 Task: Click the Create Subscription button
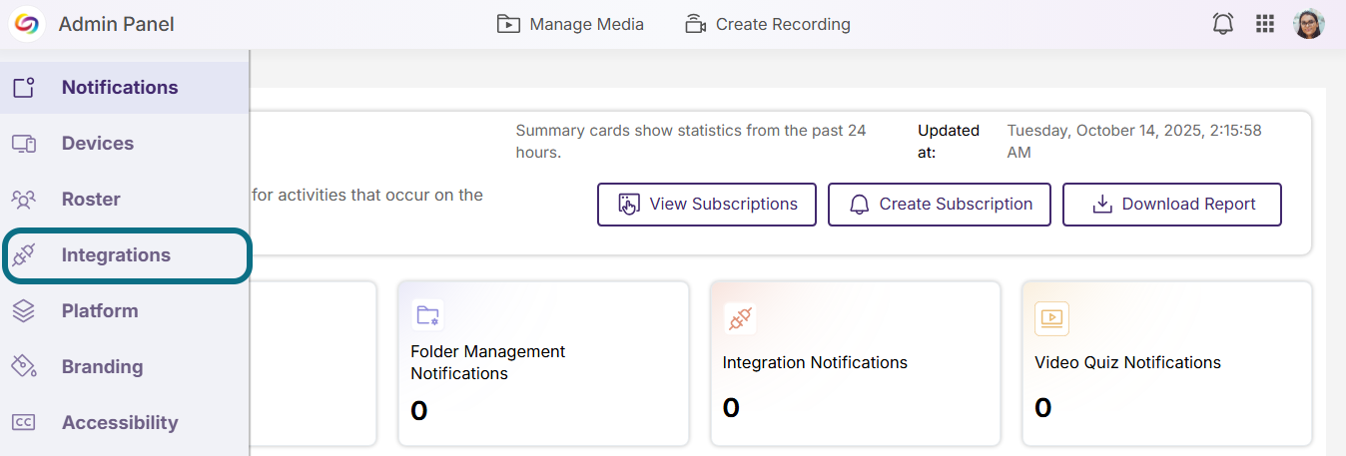point(940,205)
